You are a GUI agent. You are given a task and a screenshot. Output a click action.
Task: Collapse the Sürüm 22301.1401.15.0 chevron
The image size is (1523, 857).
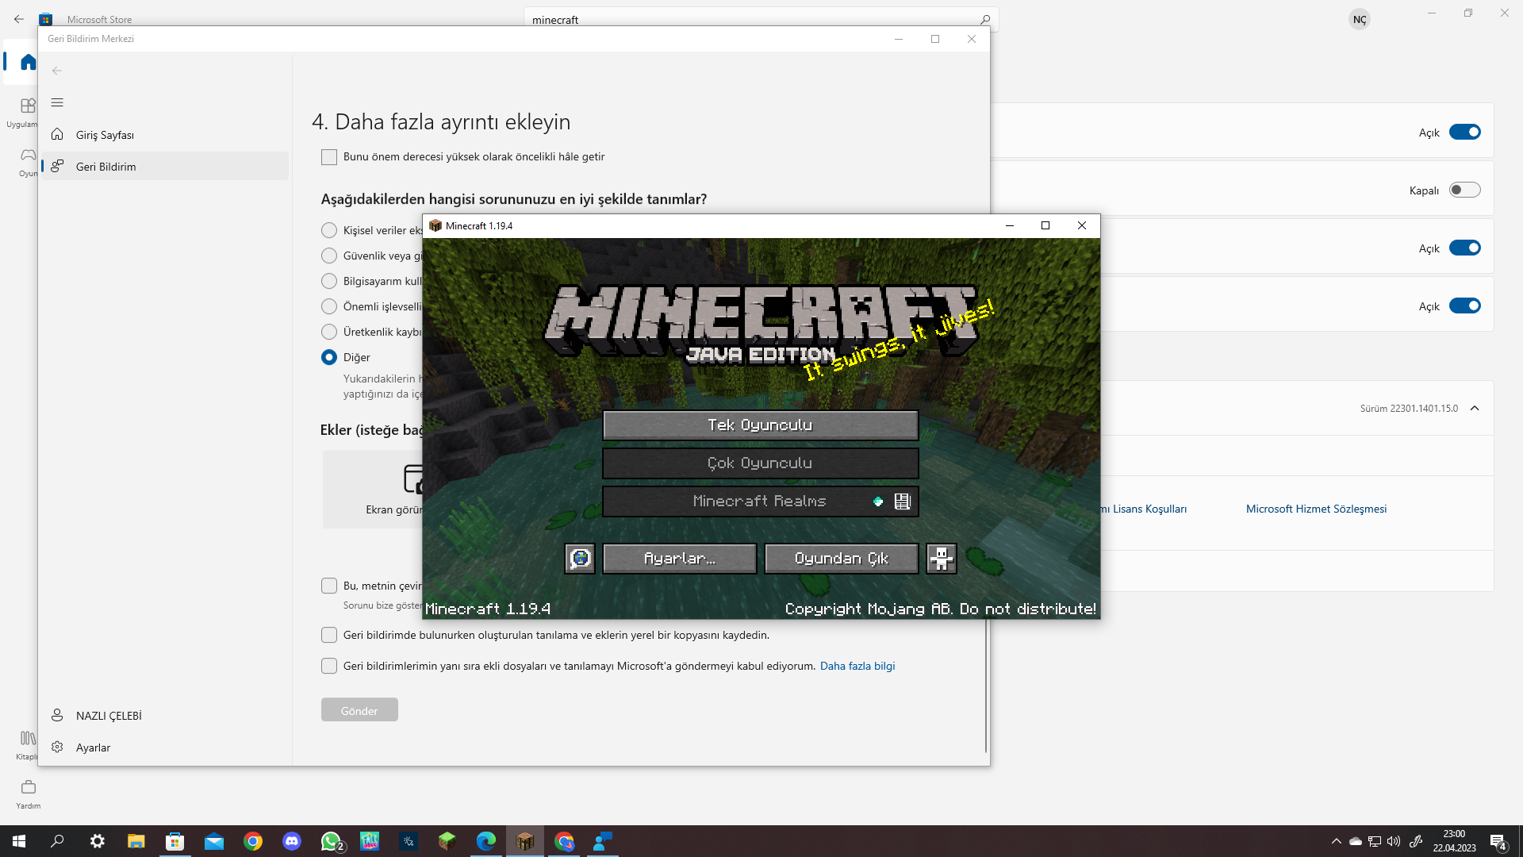(1475, 408)
